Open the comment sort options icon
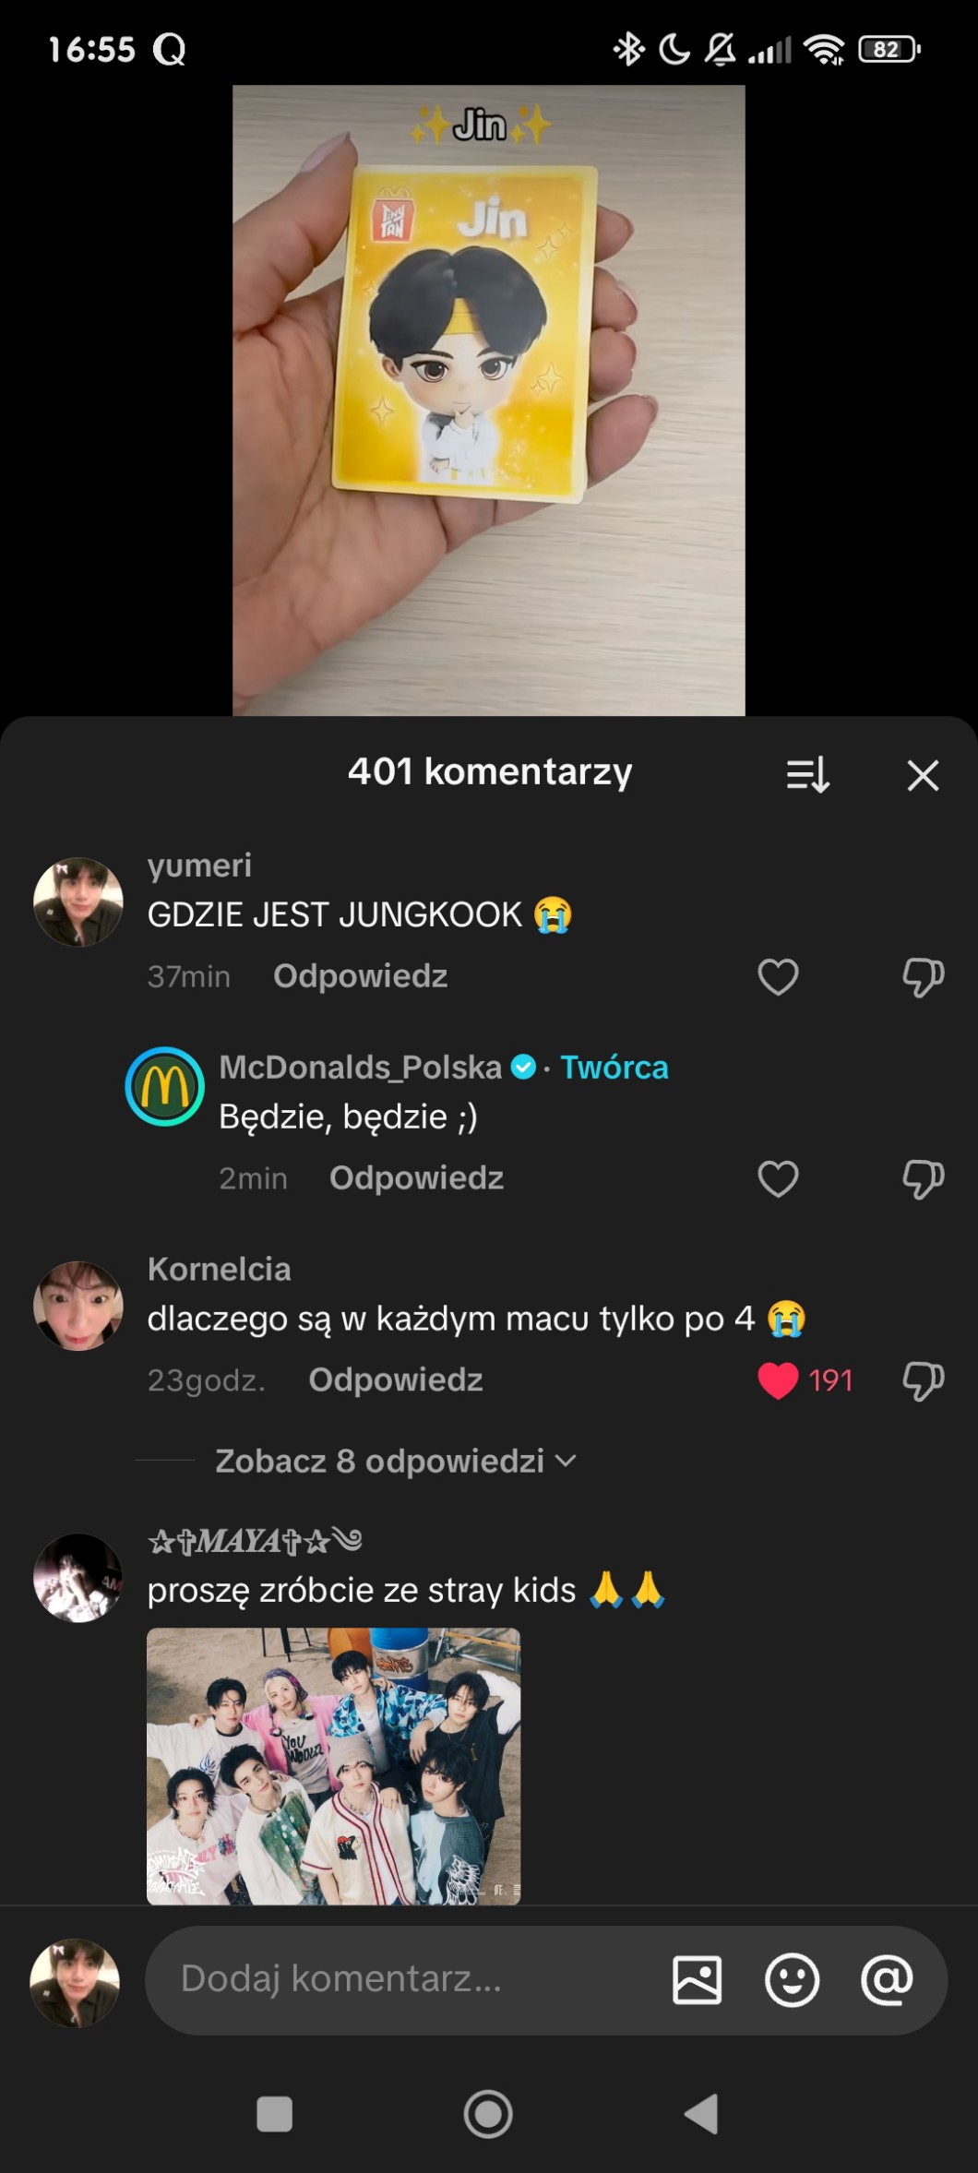 pyautogui.click(x=807, y=775)
